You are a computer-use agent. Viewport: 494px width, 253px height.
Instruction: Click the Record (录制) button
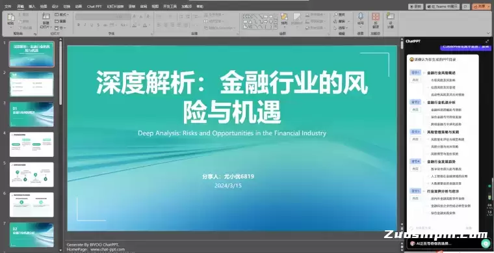[415, 7]
